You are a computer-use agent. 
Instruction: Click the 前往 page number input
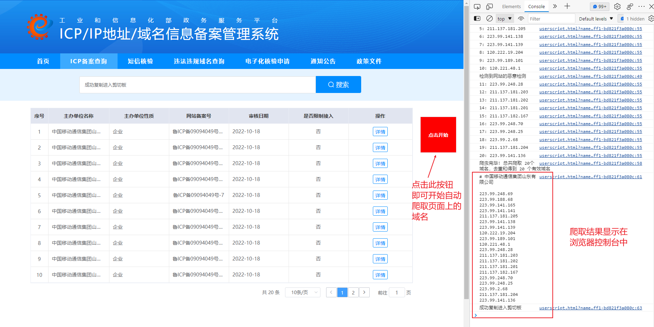click(x=397, y=292)
